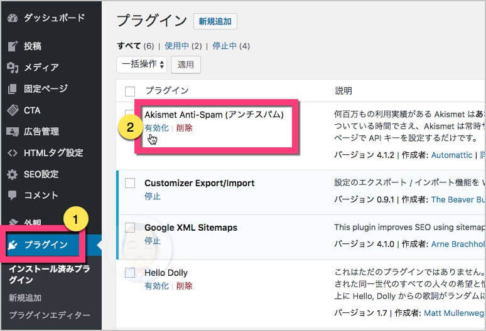Screen dimensions: 486x331
Task: Open プラグインエディター submenu item
Action: 50,315
